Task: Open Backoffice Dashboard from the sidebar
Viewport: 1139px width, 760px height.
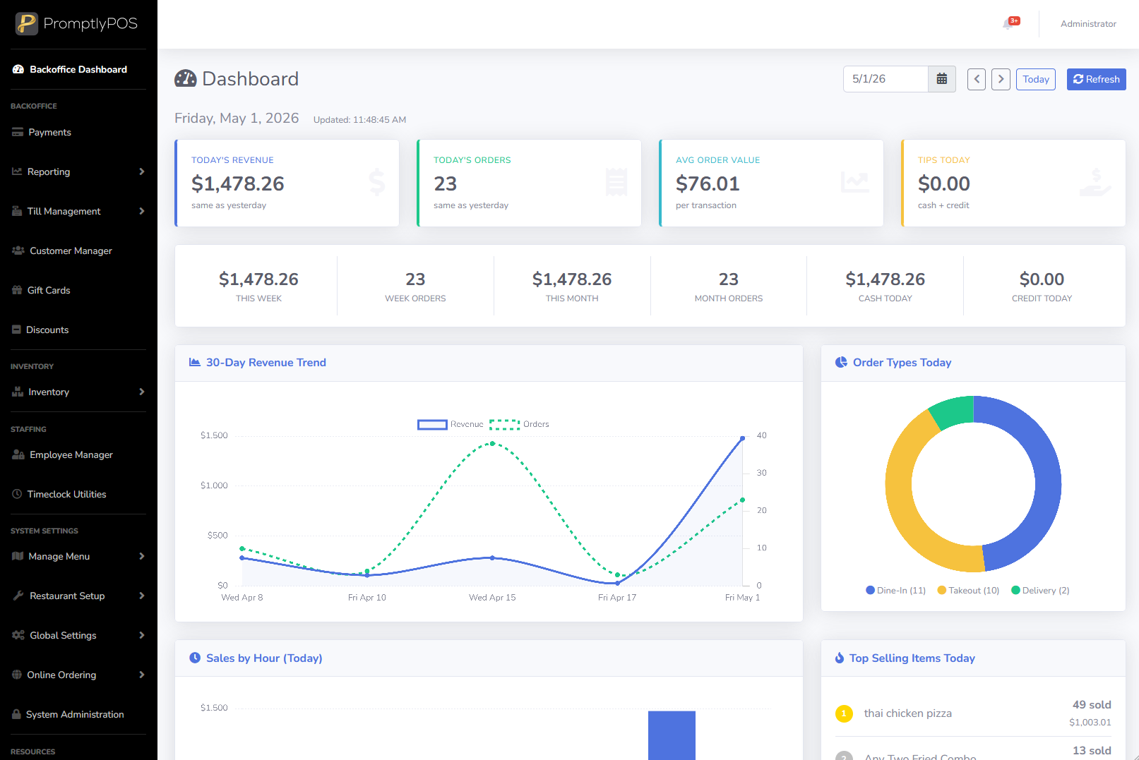Action: point(78,69)
